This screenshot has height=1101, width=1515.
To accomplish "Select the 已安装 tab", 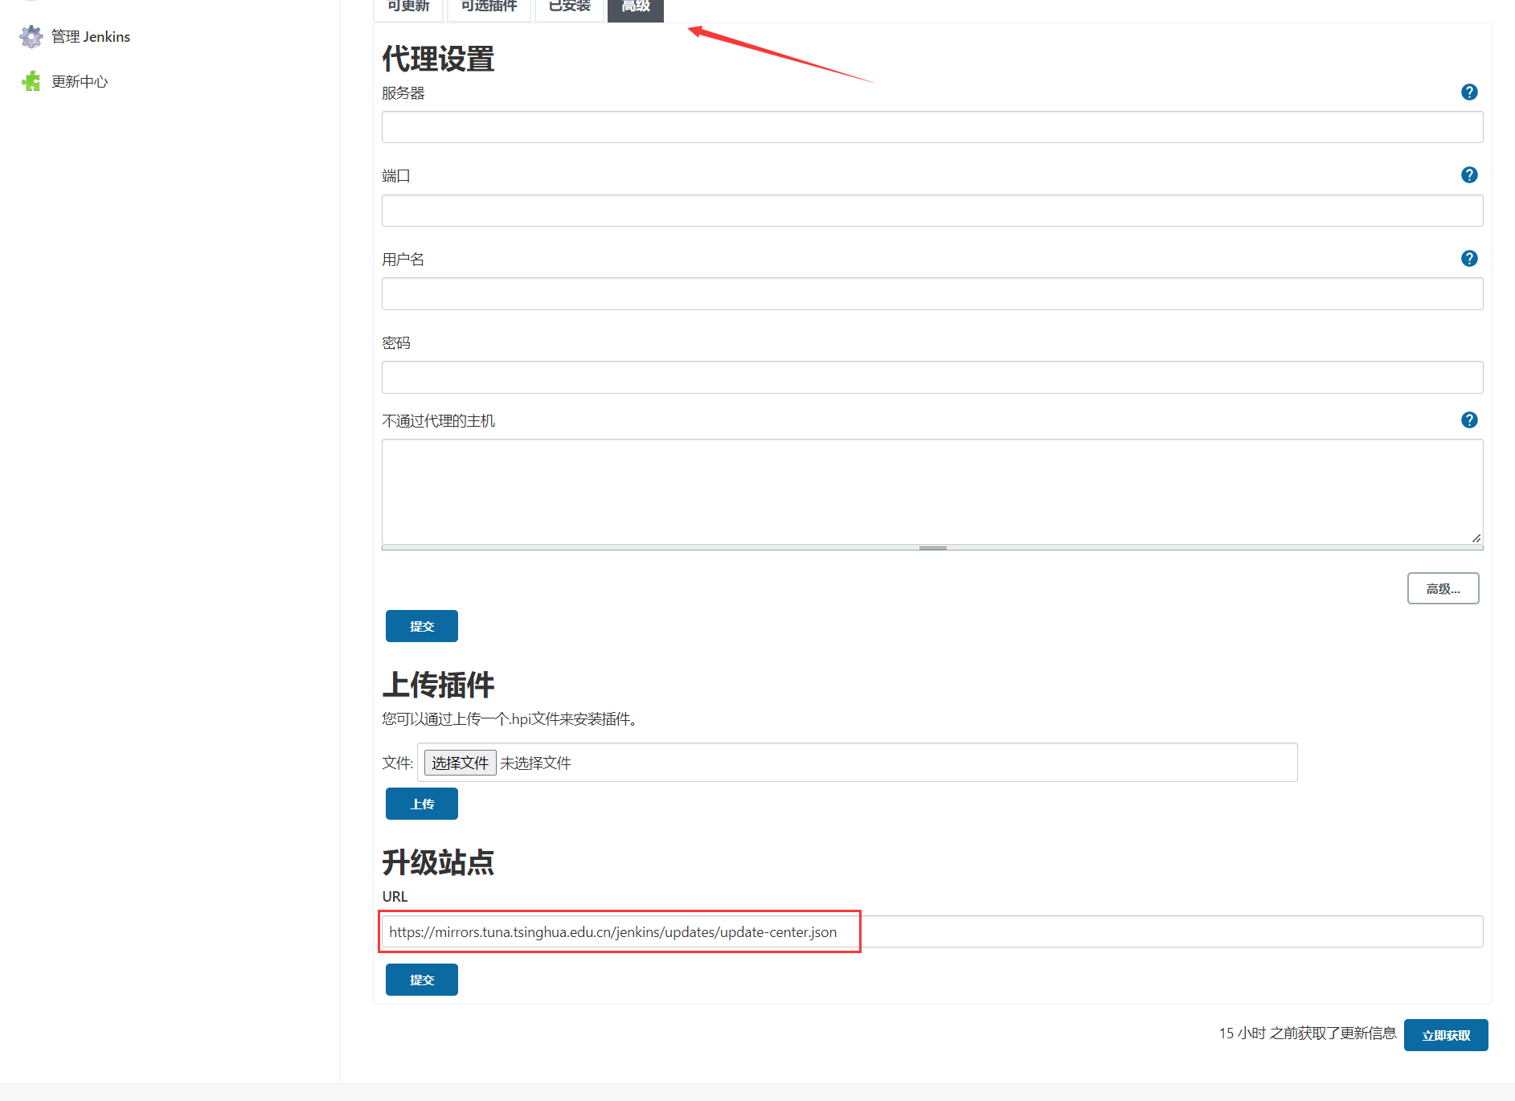I will [x=569, y=8].
